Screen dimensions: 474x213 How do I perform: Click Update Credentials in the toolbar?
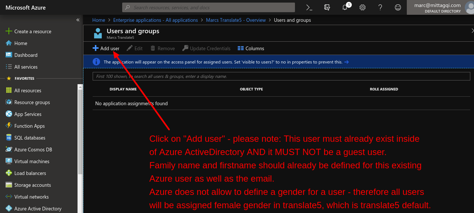(x=206, y=48)
